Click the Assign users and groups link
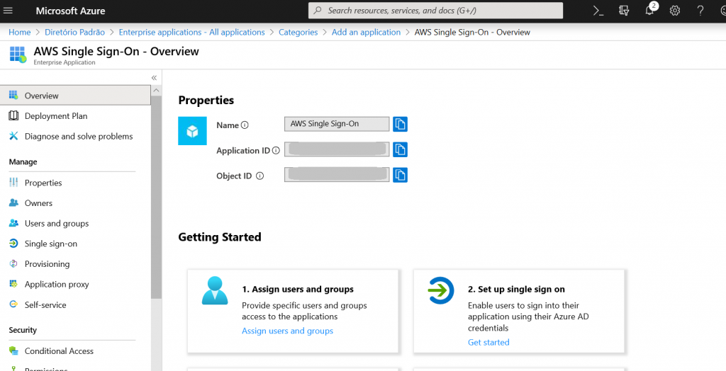The width and height of the screenshot is (726, 371). pyautogui.click(x=288, y=331)
